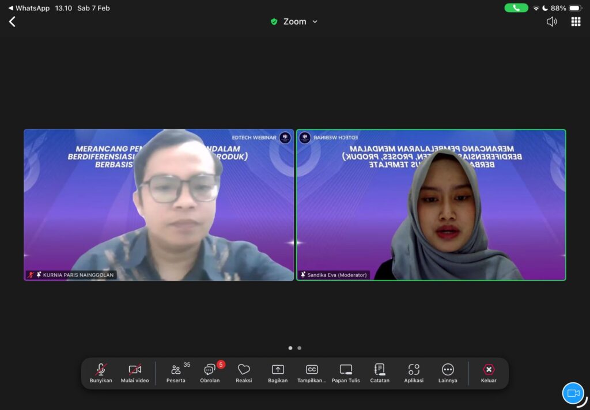590x410 pixels.
Task: Open the Papan Tulis whiteboard
Action: [x=346, y=373]
